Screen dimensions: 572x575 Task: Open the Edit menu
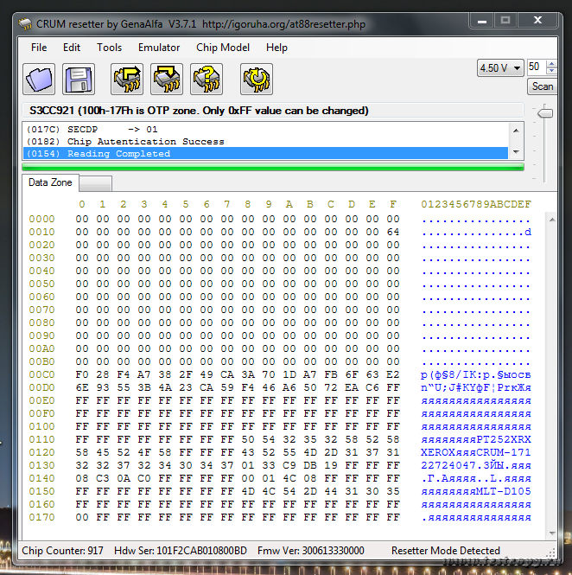tap(72, 48)
